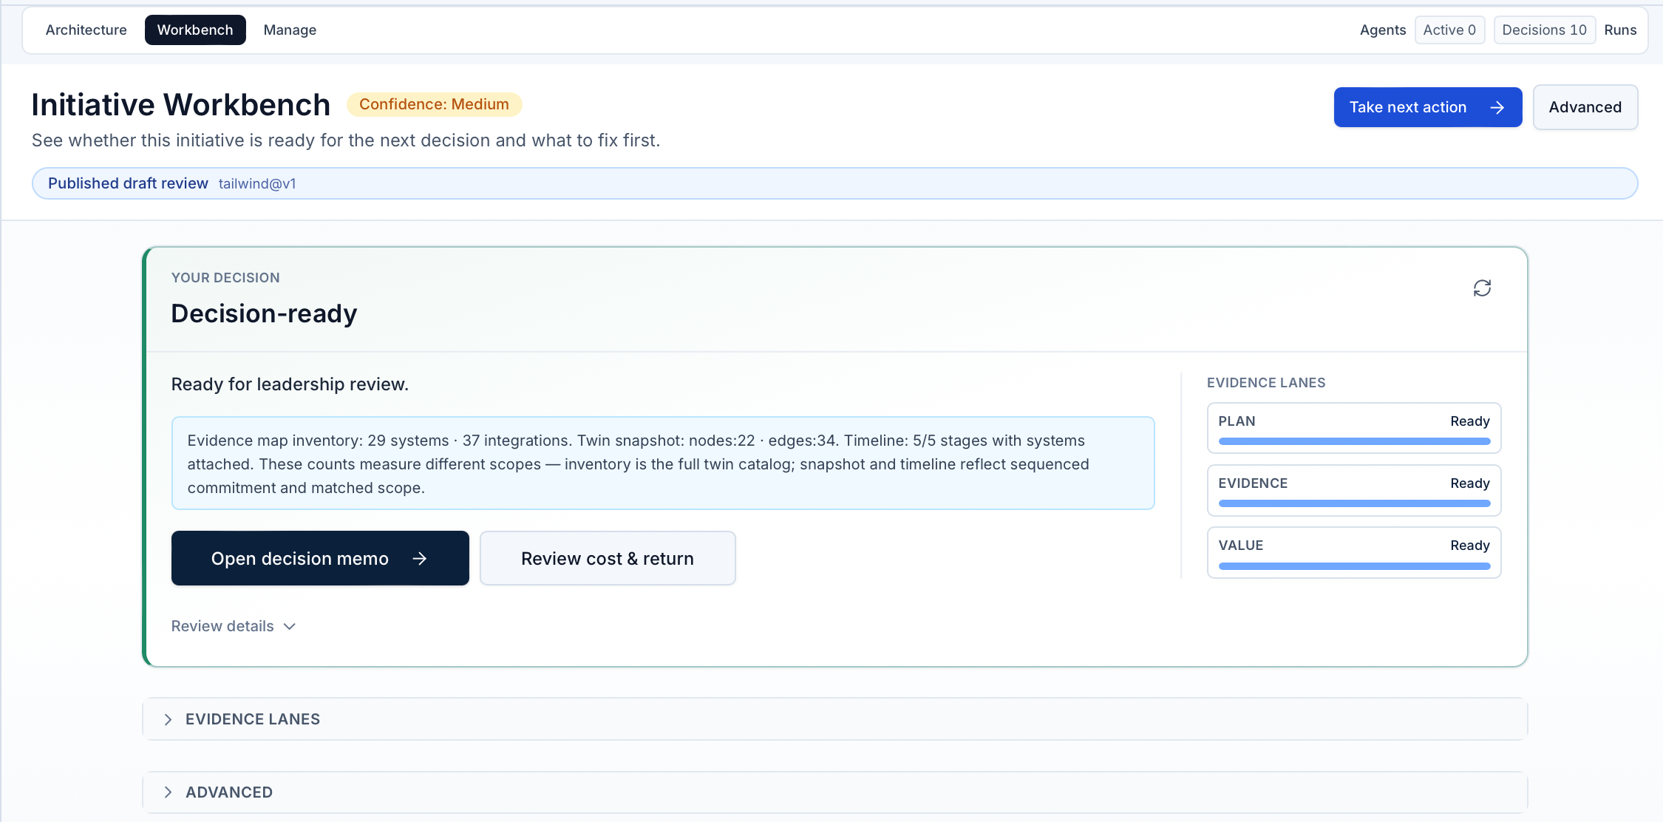This screenshot has width=1663, height=822.
Task: Click the PLAN lane progress bar
Action: [1354, 441]
